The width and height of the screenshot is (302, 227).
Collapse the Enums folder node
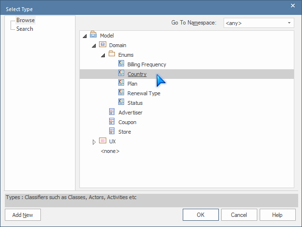[x=103, y=55]
